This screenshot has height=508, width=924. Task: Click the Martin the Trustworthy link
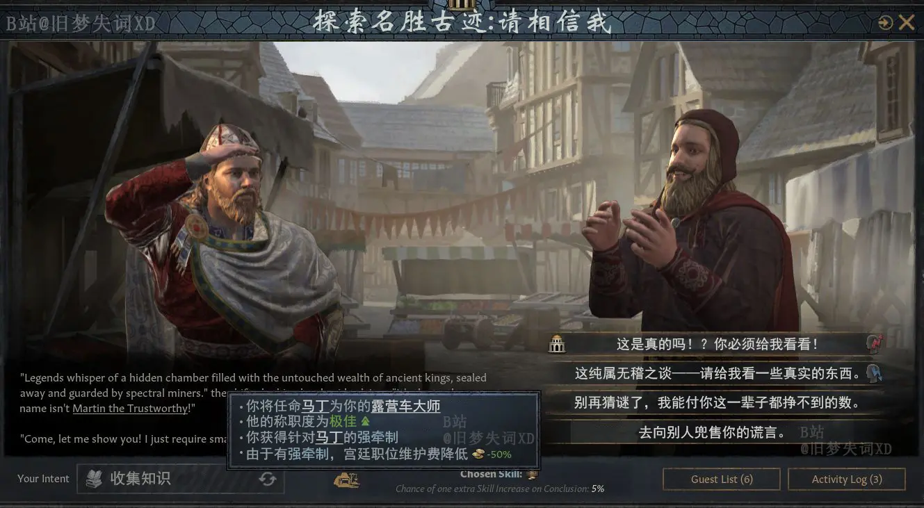(130, 408)
